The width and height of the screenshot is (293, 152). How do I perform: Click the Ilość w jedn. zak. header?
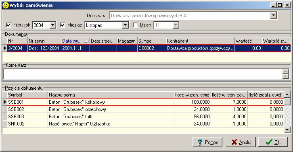[x=229, y=95]
